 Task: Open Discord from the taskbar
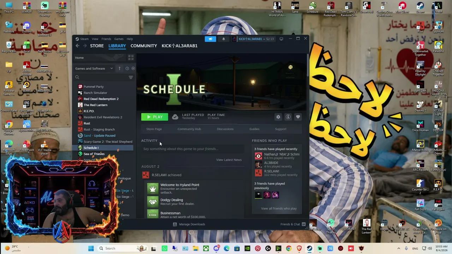[216, 249]
